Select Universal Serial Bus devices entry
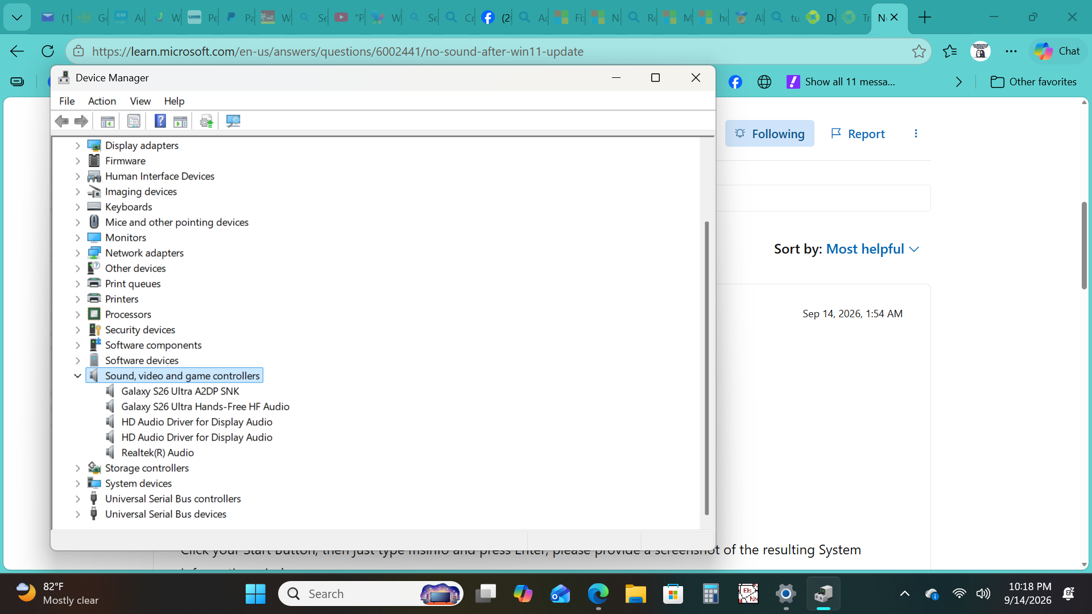Viewport: 1092px width, 614px height. click(166, 514)
